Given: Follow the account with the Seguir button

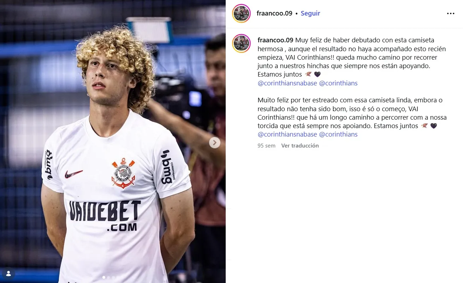Looking at the screenshot, I should [x=310, y=13].
